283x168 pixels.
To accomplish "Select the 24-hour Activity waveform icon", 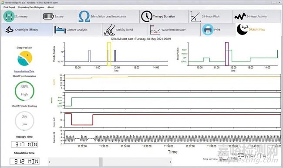I will coord(240,17).
